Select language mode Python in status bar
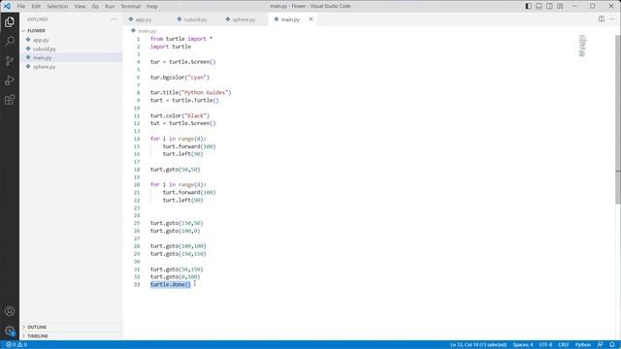The width and height of the screenshot is (621, 349). click(x=583, y=345)
